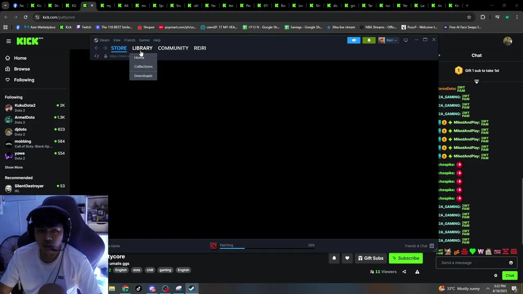Screen dimensions: 523x294
Task: Choose Downloads in the Library dropdown
Action: (143, 76)
